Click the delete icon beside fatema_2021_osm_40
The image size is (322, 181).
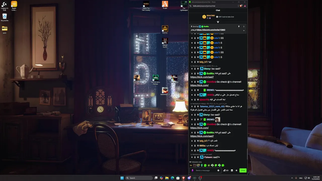point(192,106)
